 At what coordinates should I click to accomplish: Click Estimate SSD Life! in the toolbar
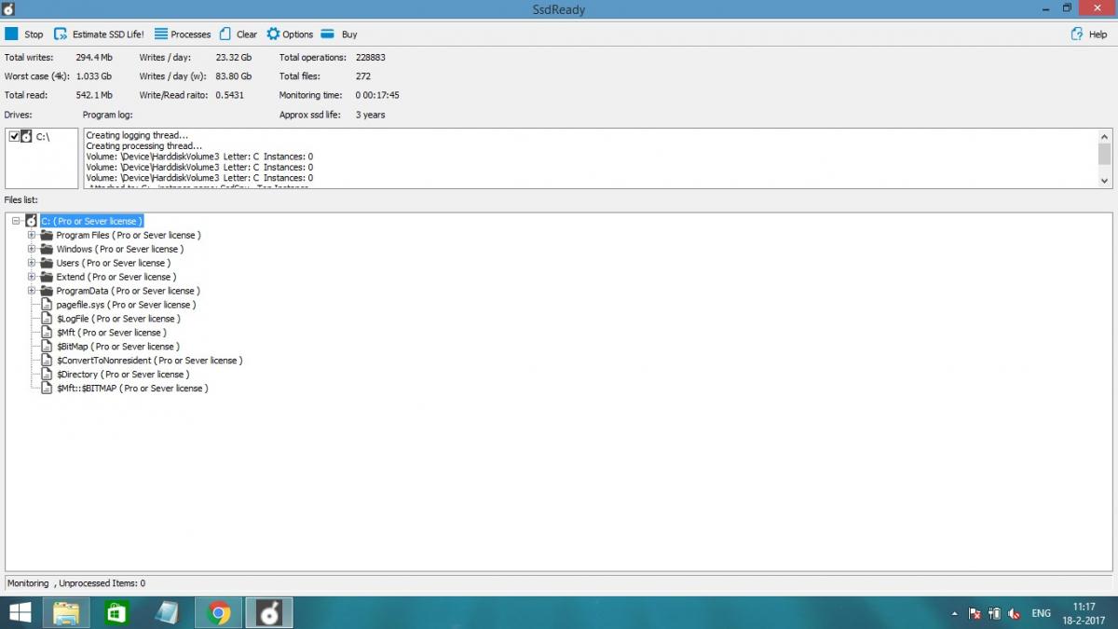click(x=99, y=34)
